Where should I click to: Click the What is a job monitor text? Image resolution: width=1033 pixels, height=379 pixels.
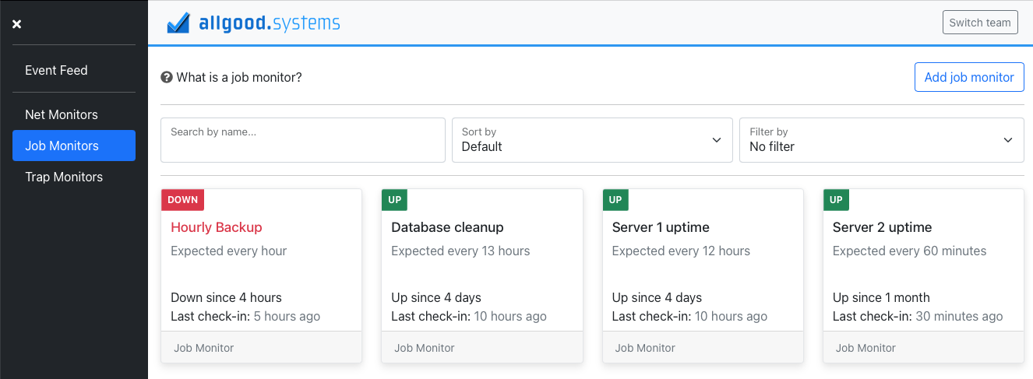[238, 78]
